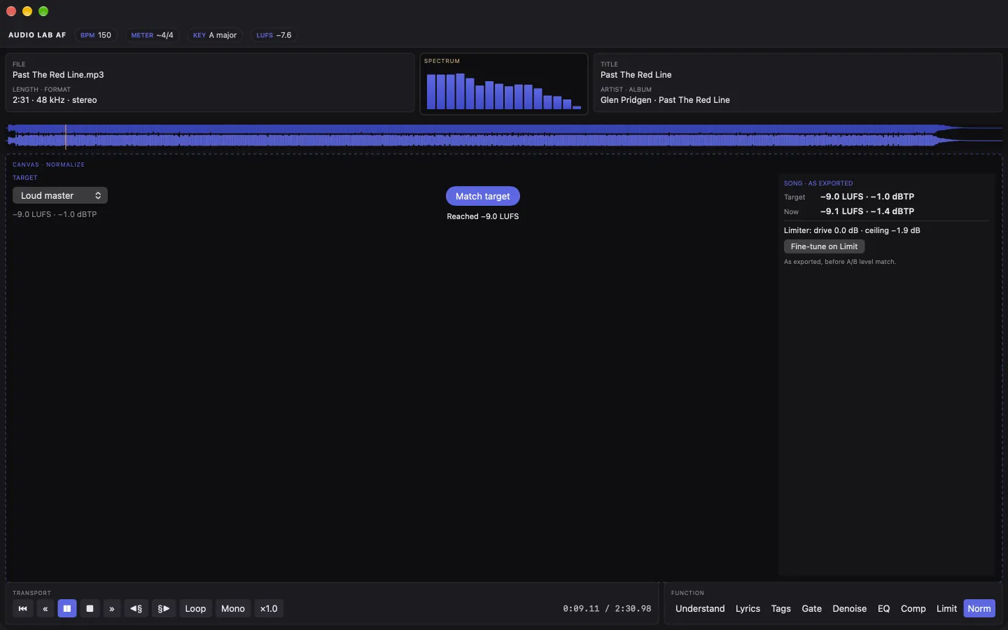Image resolution: width=1008 pixels, height=630 pixels.
Task: Pause playback with the highlighted pause button
Action: 67,608
